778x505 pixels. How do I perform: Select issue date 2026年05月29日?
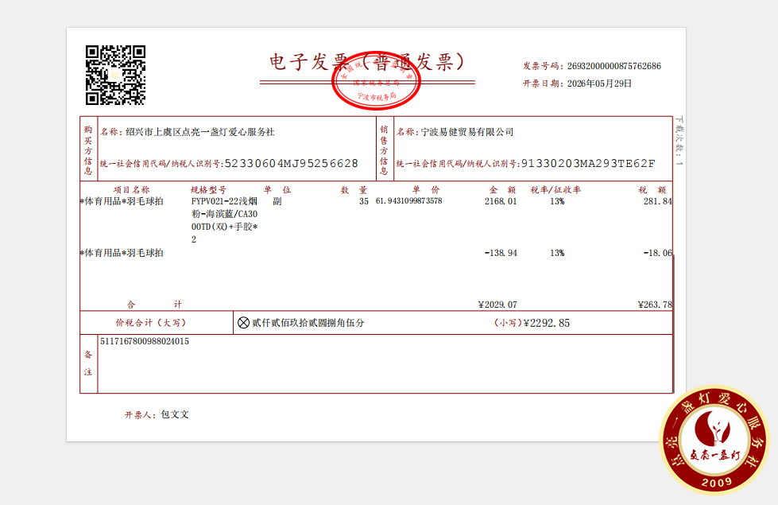pyautogui.click(x=599, y=84)
